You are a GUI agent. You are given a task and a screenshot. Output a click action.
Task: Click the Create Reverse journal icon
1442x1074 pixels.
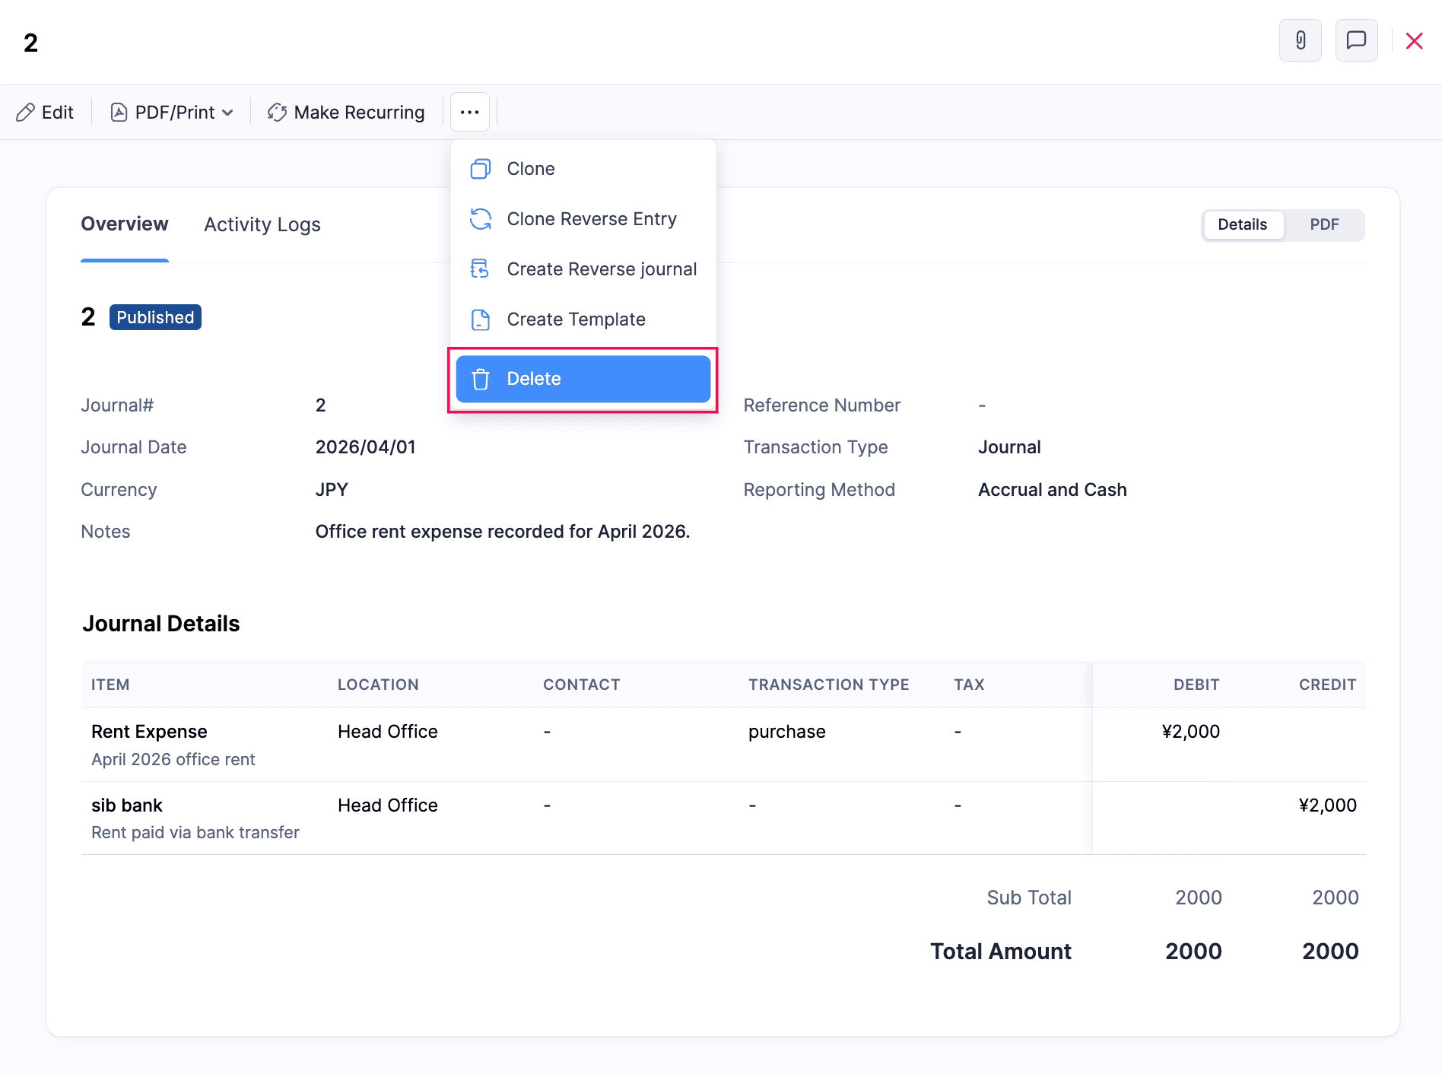[480, 269]
